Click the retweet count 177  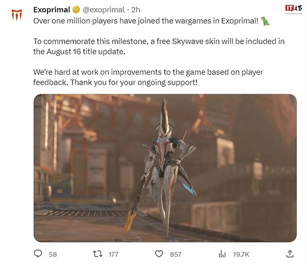click(x=114, y=254)
